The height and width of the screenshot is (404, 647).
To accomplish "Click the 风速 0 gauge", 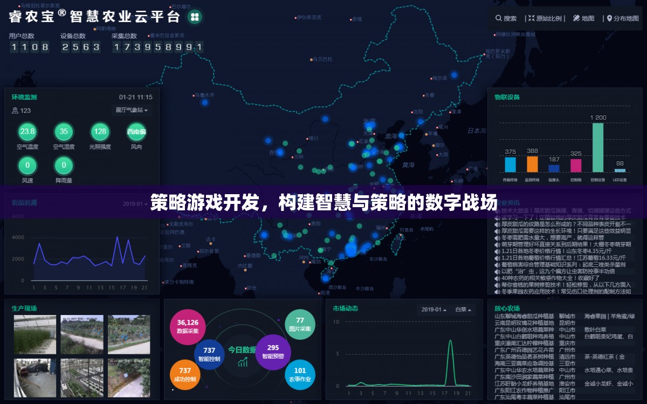I will (27, 165).
